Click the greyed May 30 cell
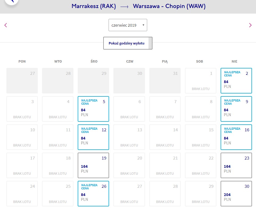This screenshot has width=256, height=208. click(x=129, y=81)
